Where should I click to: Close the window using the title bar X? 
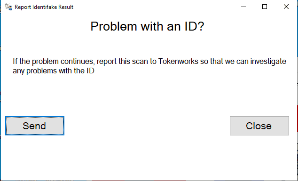click(286, 7)
